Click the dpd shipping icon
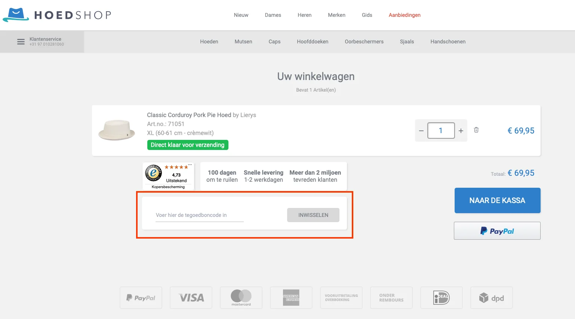The width and height of the screenshot is (575, 319). point(492,297)
